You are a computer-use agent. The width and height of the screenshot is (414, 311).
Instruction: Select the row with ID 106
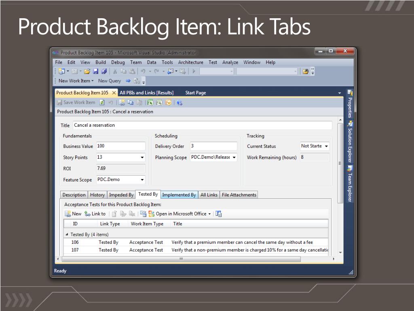point(196,242)
